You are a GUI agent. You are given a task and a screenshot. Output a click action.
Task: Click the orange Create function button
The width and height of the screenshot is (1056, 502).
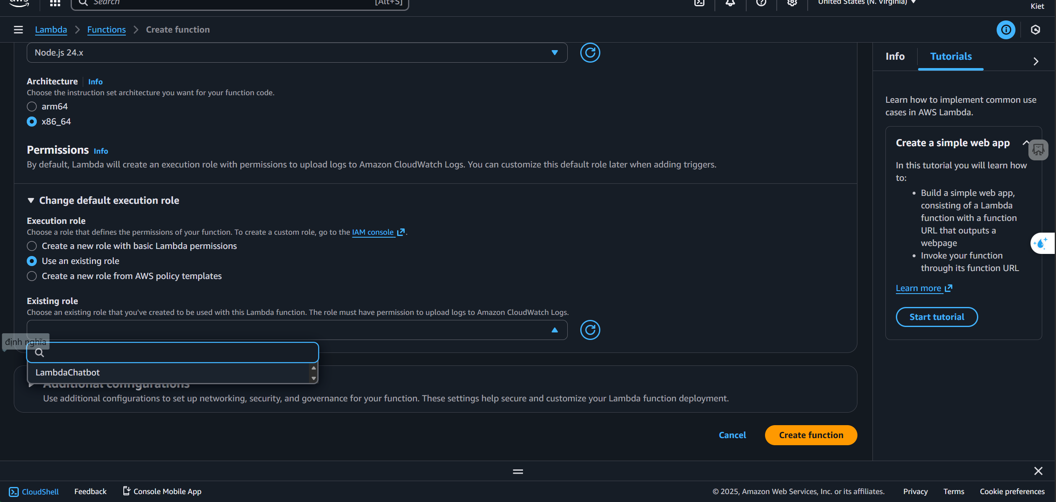click(811, 435)
